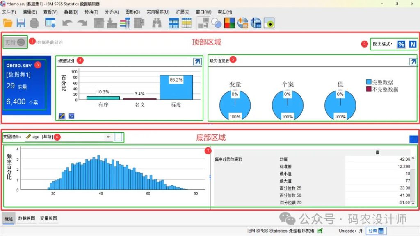Open the 分析(A) menu

pyautogui.click(x=112, y=12)
